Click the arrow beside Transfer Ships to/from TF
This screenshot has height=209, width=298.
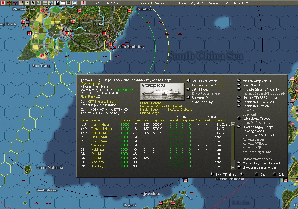point(239,89)
